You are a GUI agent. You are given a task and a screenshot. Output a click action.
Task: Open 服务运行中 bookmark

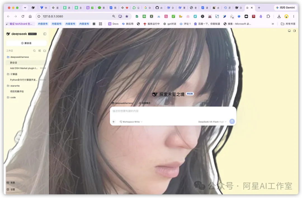pos(151,24)
